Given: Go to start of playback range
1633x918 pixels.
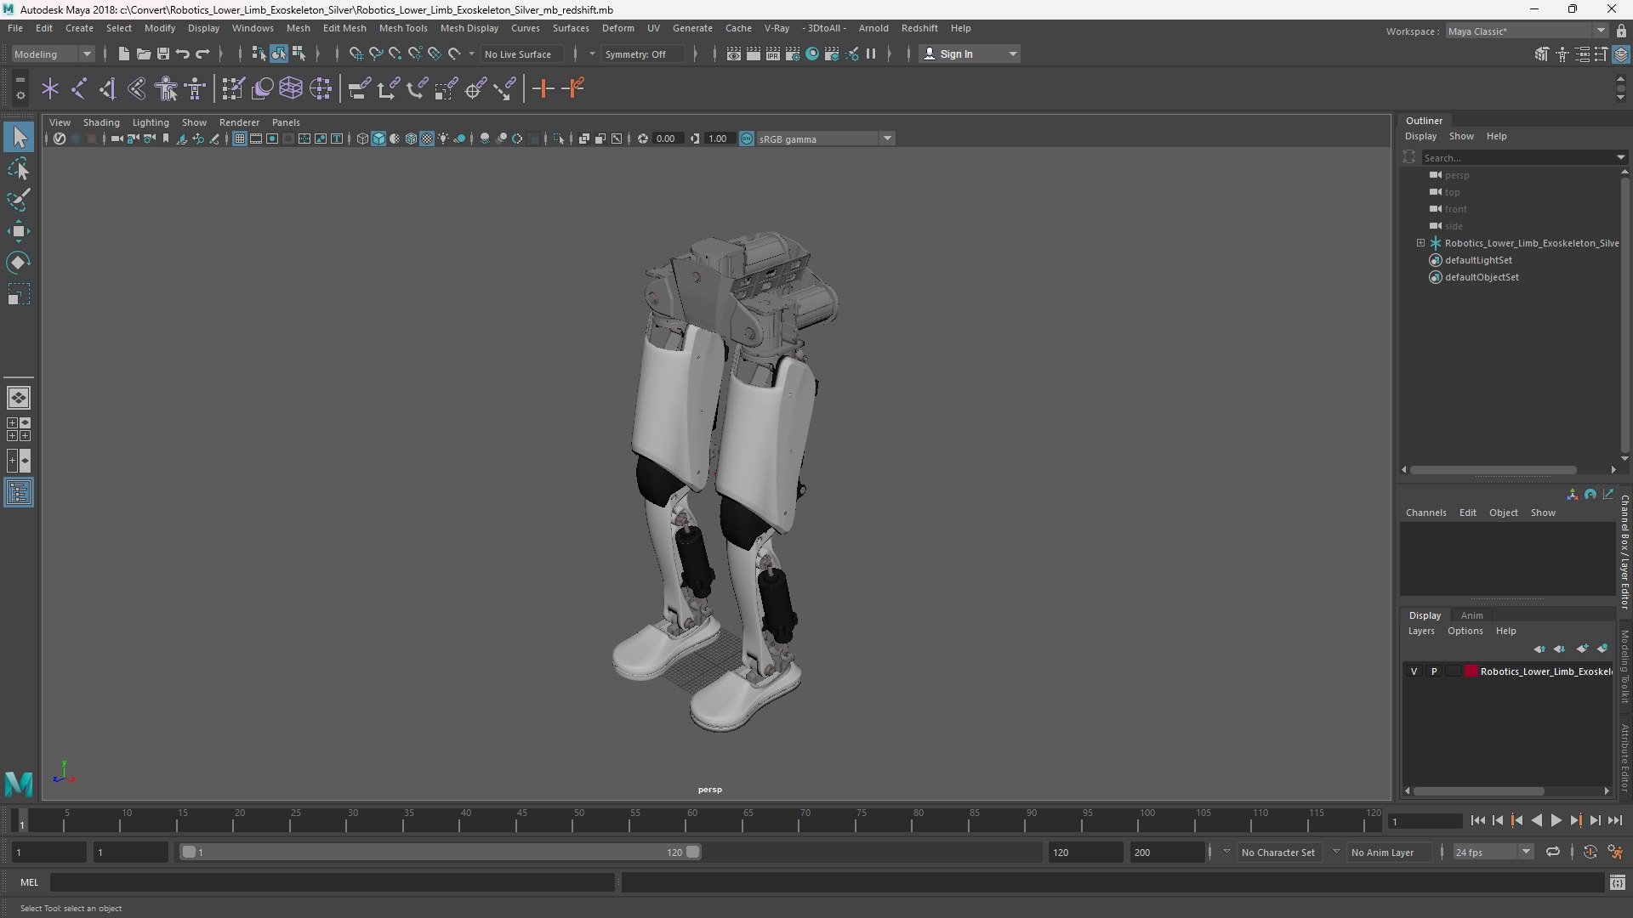Looking at the screenshot, I should [x=1478, y=820].
